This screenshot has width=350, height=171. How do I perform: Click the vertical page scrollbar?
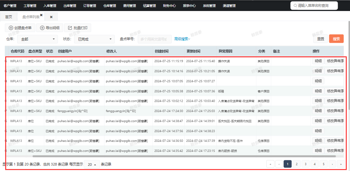349,65
